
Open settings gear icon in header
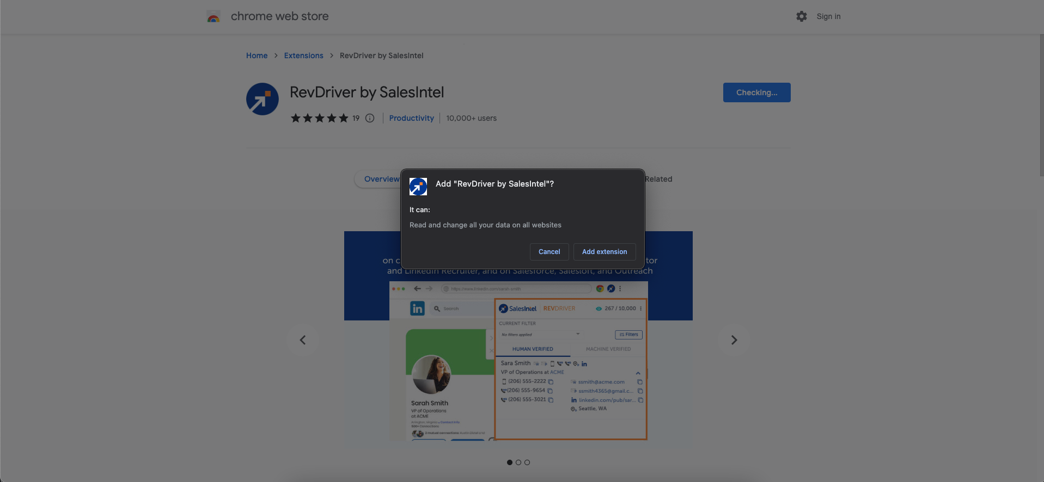point(802,16)
